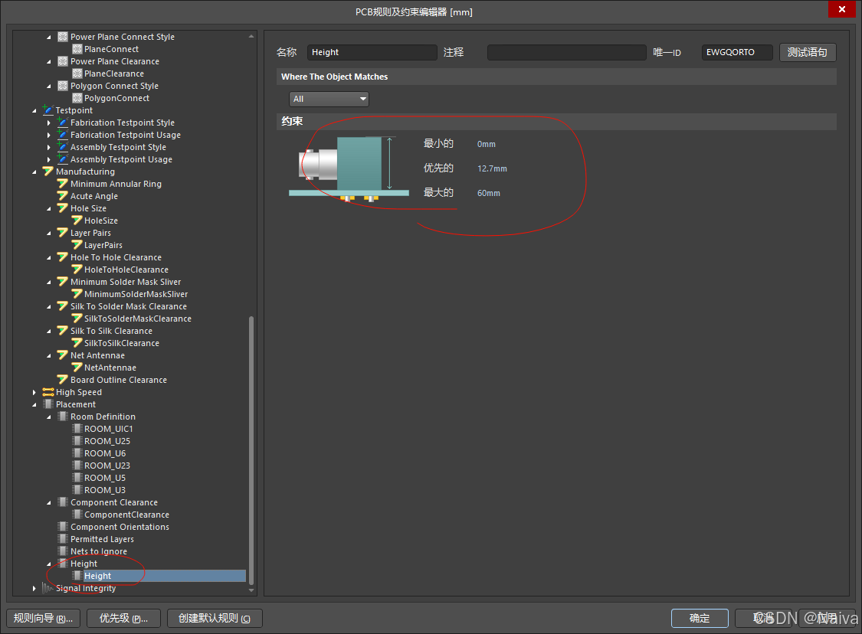Expand the Signal Integrity category
Viewport: 862px width, 634px height.
34,588
